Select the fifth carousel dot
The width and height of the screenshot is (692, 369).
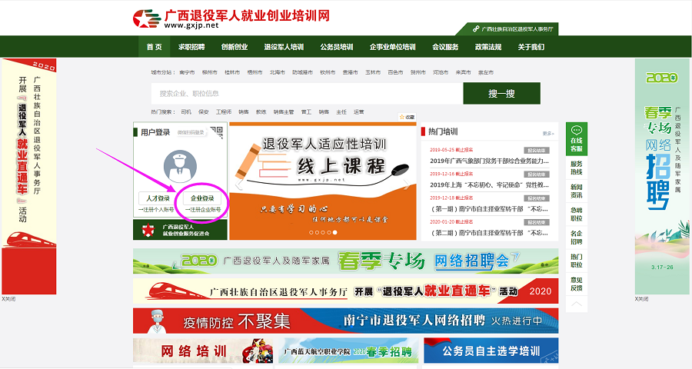tap(335, 232)
